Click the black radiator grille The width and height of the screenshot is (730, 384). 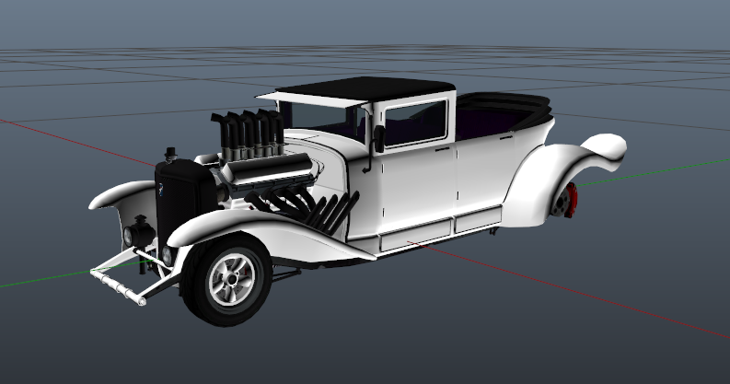pos(180,203)
